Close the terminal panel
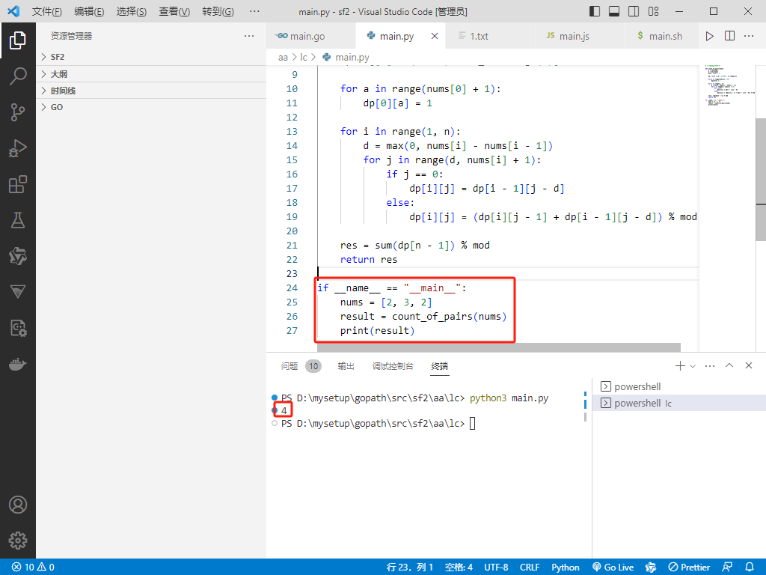This screenshot has height=575, width=766. [x=748, y=365]
